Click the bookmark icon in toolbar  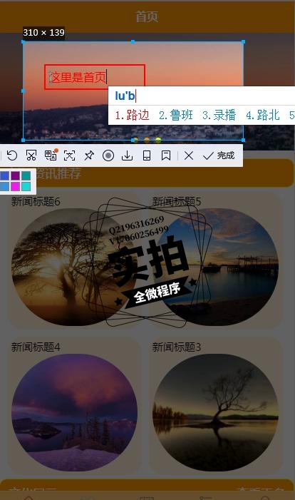[x=165, y=155]
